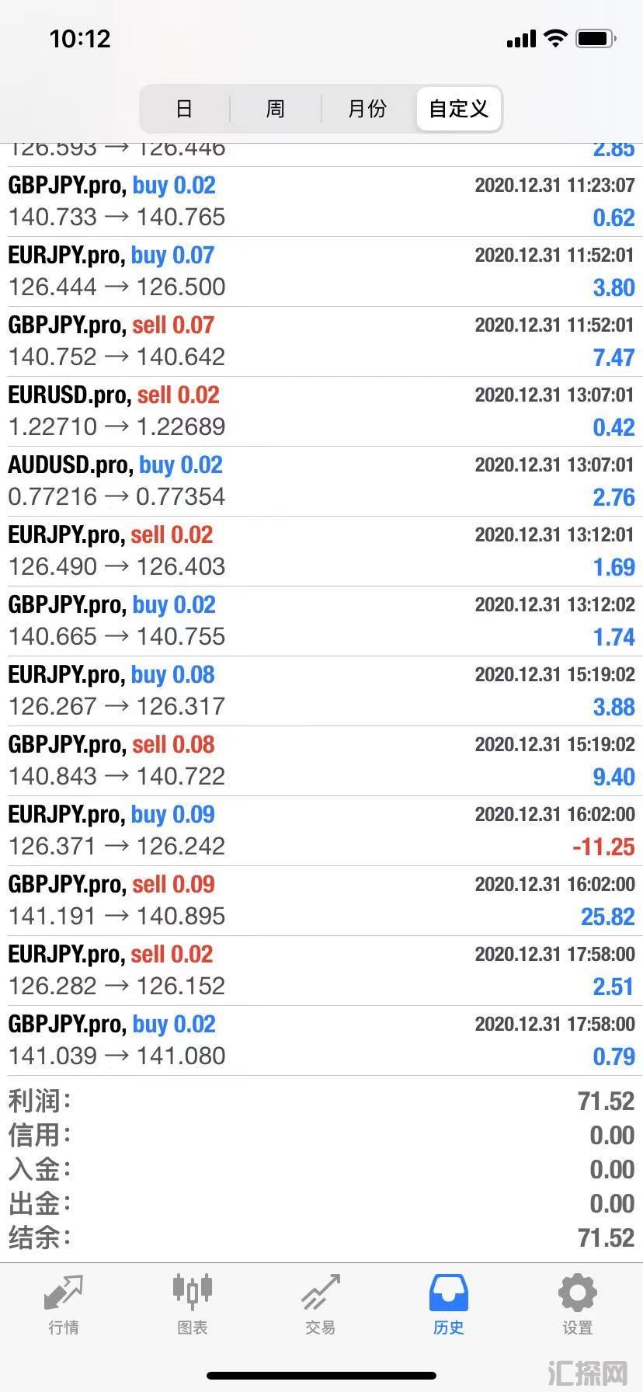Viewport: 643px width, 1392px height.
Task: Open the GBPJPY.pro trade with 25.82 profit
Action: (x=321, y=900)
